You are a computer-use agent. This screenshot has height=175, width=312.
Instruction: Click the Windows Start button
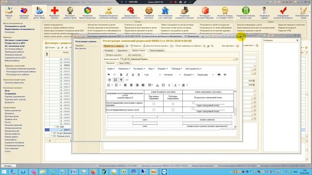(x=4, y=172)
